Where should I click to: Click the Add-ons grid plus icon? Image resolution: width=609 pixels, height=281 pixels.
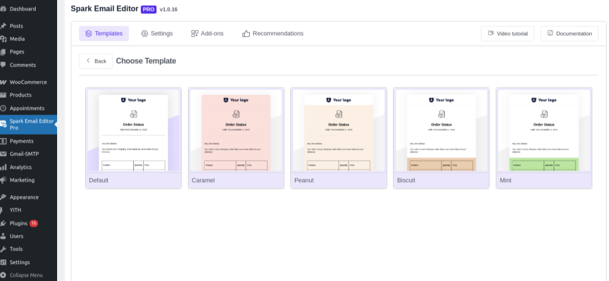pos(194,34)
